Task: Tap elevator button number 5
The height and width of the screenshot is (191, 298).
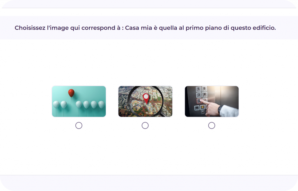Action: [198, 89]
